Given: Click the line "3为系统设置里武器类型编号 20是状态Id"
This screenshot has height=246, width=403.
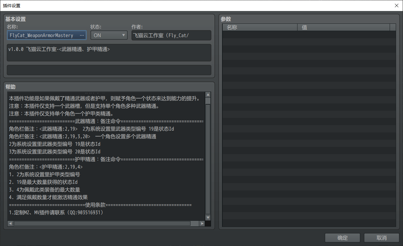Looking at the screenshot, I should click(55, 152).
